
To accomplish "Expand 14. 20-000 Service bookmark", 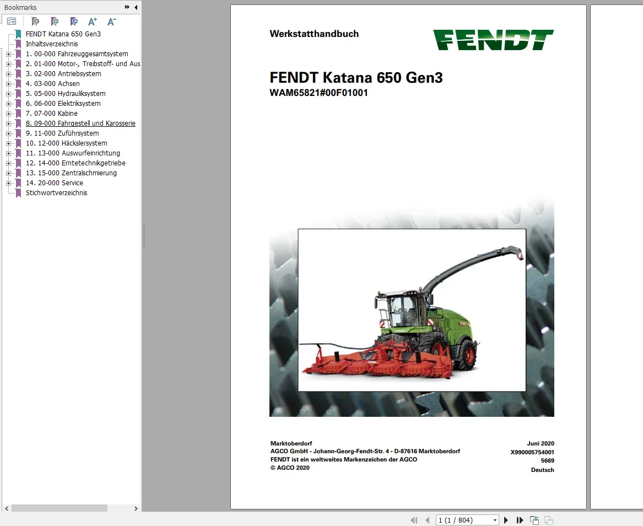I will (x=8, y=183).
